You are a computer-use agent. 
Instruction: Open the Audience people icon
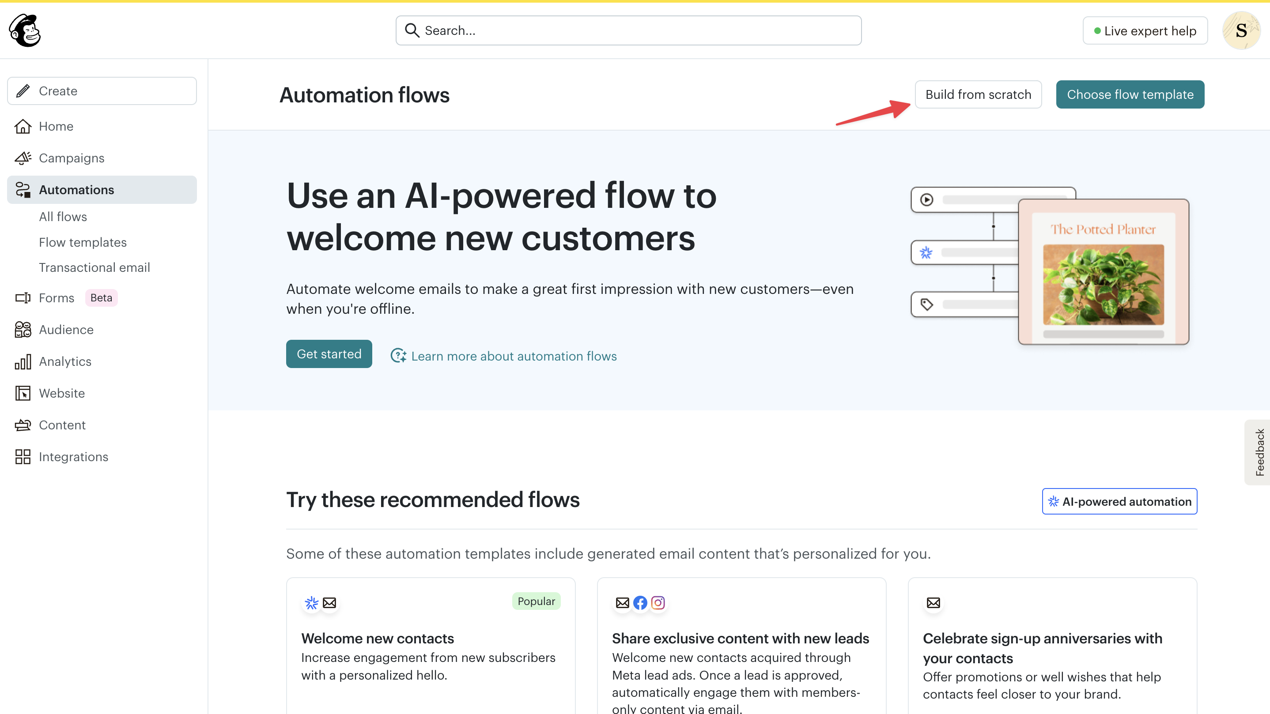click(x=23, y=330)
